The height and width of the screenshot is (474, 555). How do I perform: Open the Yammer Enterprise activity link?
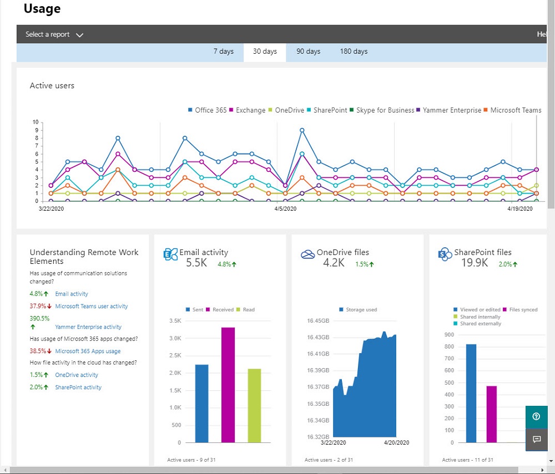pos(88,327)
